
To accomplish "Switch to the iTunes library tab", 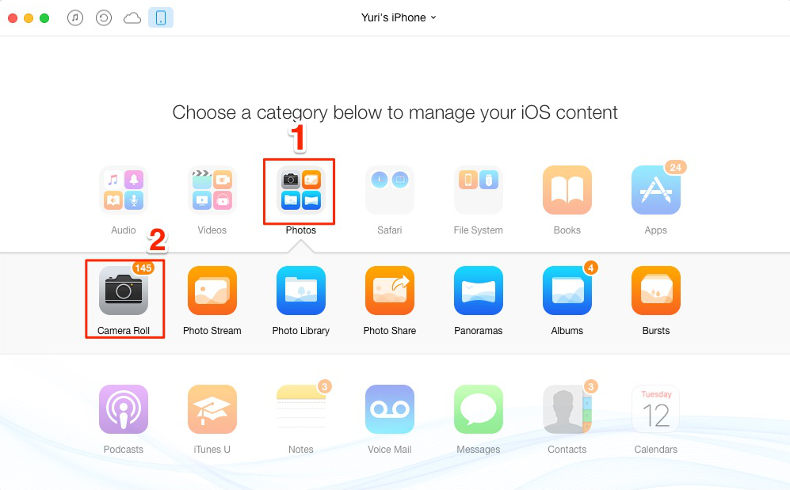I will 75,18.
